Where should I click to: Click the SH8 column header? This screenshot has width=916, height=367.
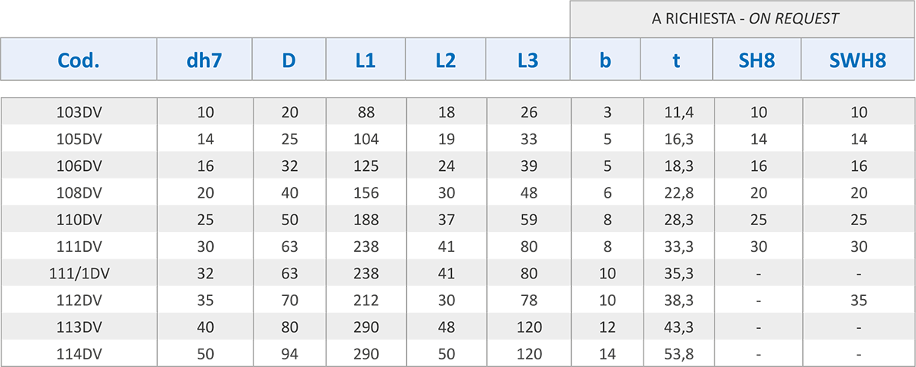point(757,60)
